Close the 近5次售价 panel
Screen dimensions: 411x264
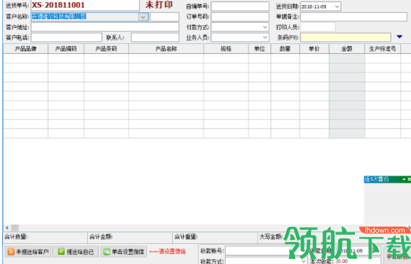[x=409, y=180]
